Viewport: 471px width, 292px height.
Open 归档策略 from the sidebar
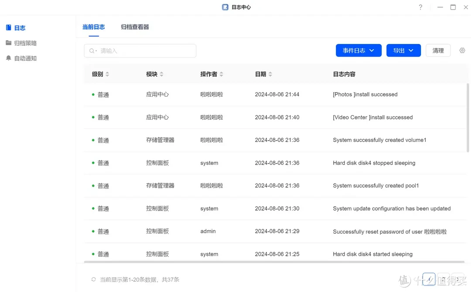tap(26, 43)
